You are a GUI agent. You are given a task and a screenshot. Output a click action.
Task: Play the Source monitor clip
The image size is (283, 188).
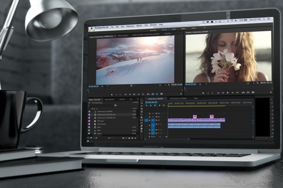[x=134, y=94]
